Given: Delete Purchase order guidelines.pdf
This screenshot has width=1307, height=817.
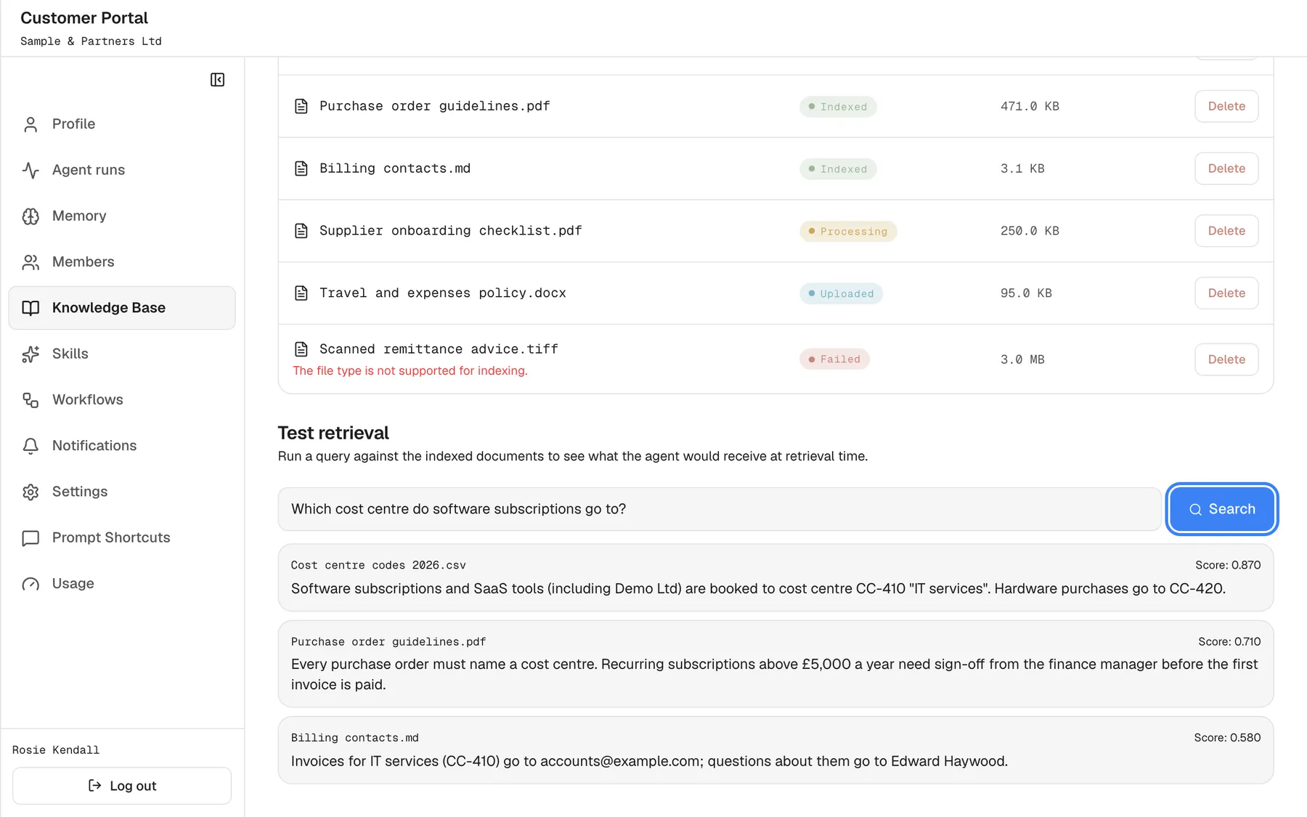Looking at the screenshot, I should (x=1226, y=106).
